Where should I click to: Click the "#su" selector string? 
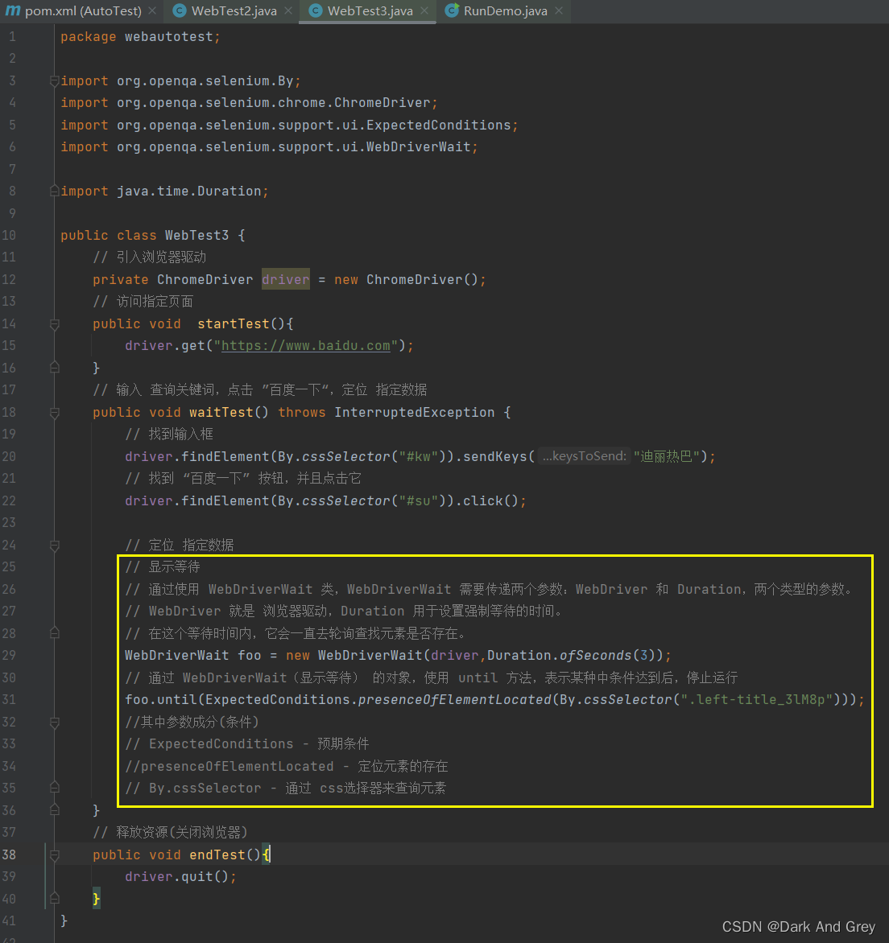pyautogui.click(x=419, y=501)
